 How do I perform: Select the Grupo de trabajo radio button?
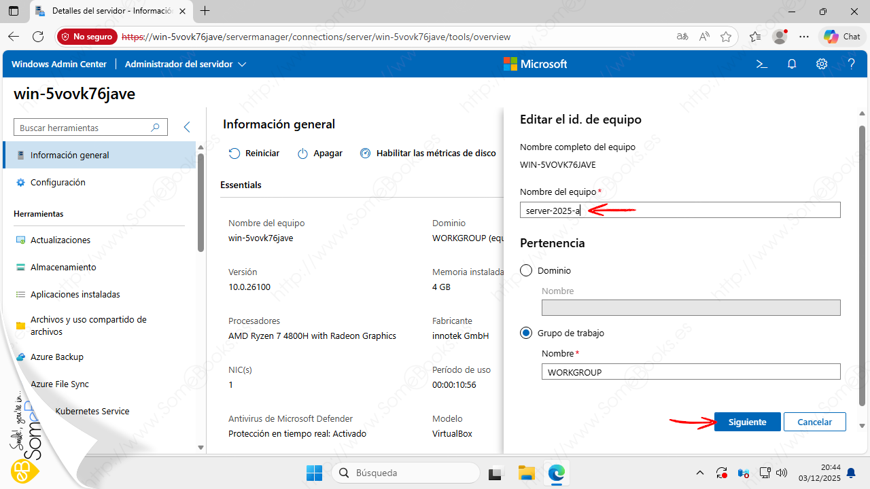(525, 333)
